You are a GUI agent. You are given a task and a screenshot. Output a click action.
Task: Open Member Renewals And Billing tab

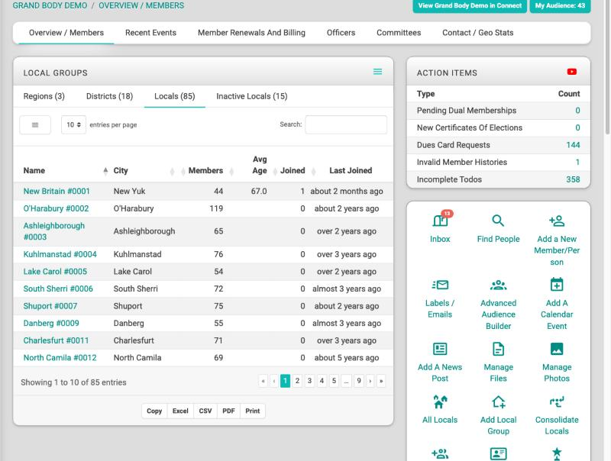point(251,33)
